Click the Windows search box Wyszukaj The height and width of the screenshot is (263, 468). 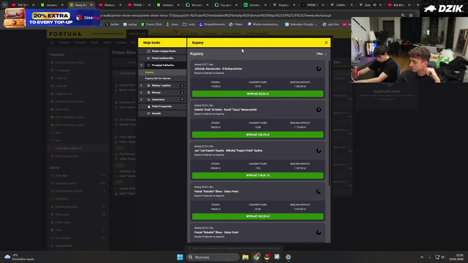[213, 257]
